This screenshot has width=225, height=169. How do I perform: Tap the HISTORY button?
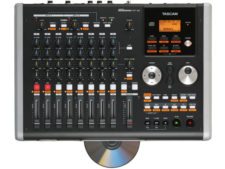pos(183,98)
